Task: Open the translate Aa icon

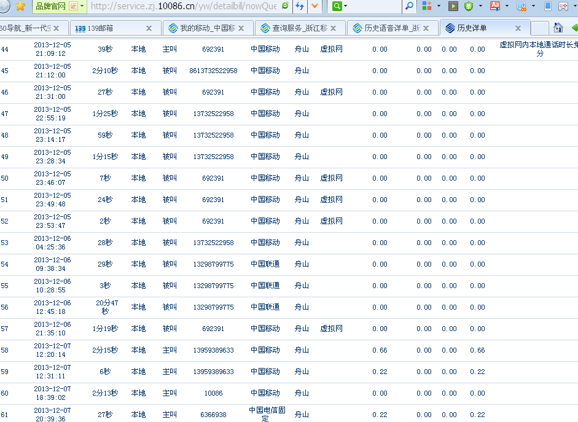Action: point(495,6)
